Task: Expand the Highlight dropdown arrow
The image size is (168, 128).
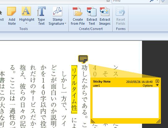Action: (x=27, y=23)
